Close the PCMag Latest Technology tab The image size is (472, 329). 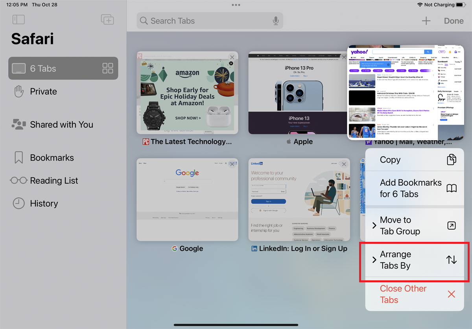pyautogui.click(x=232, y=57)
